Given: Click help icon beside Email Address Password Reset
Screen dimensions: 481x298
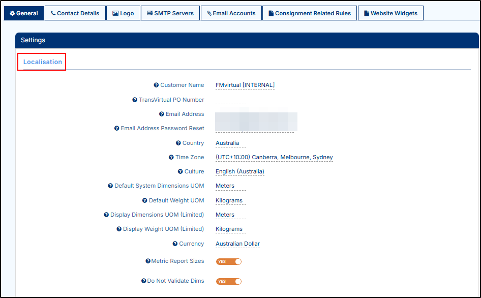Looking at the screenshot, I should click(117, 129).
